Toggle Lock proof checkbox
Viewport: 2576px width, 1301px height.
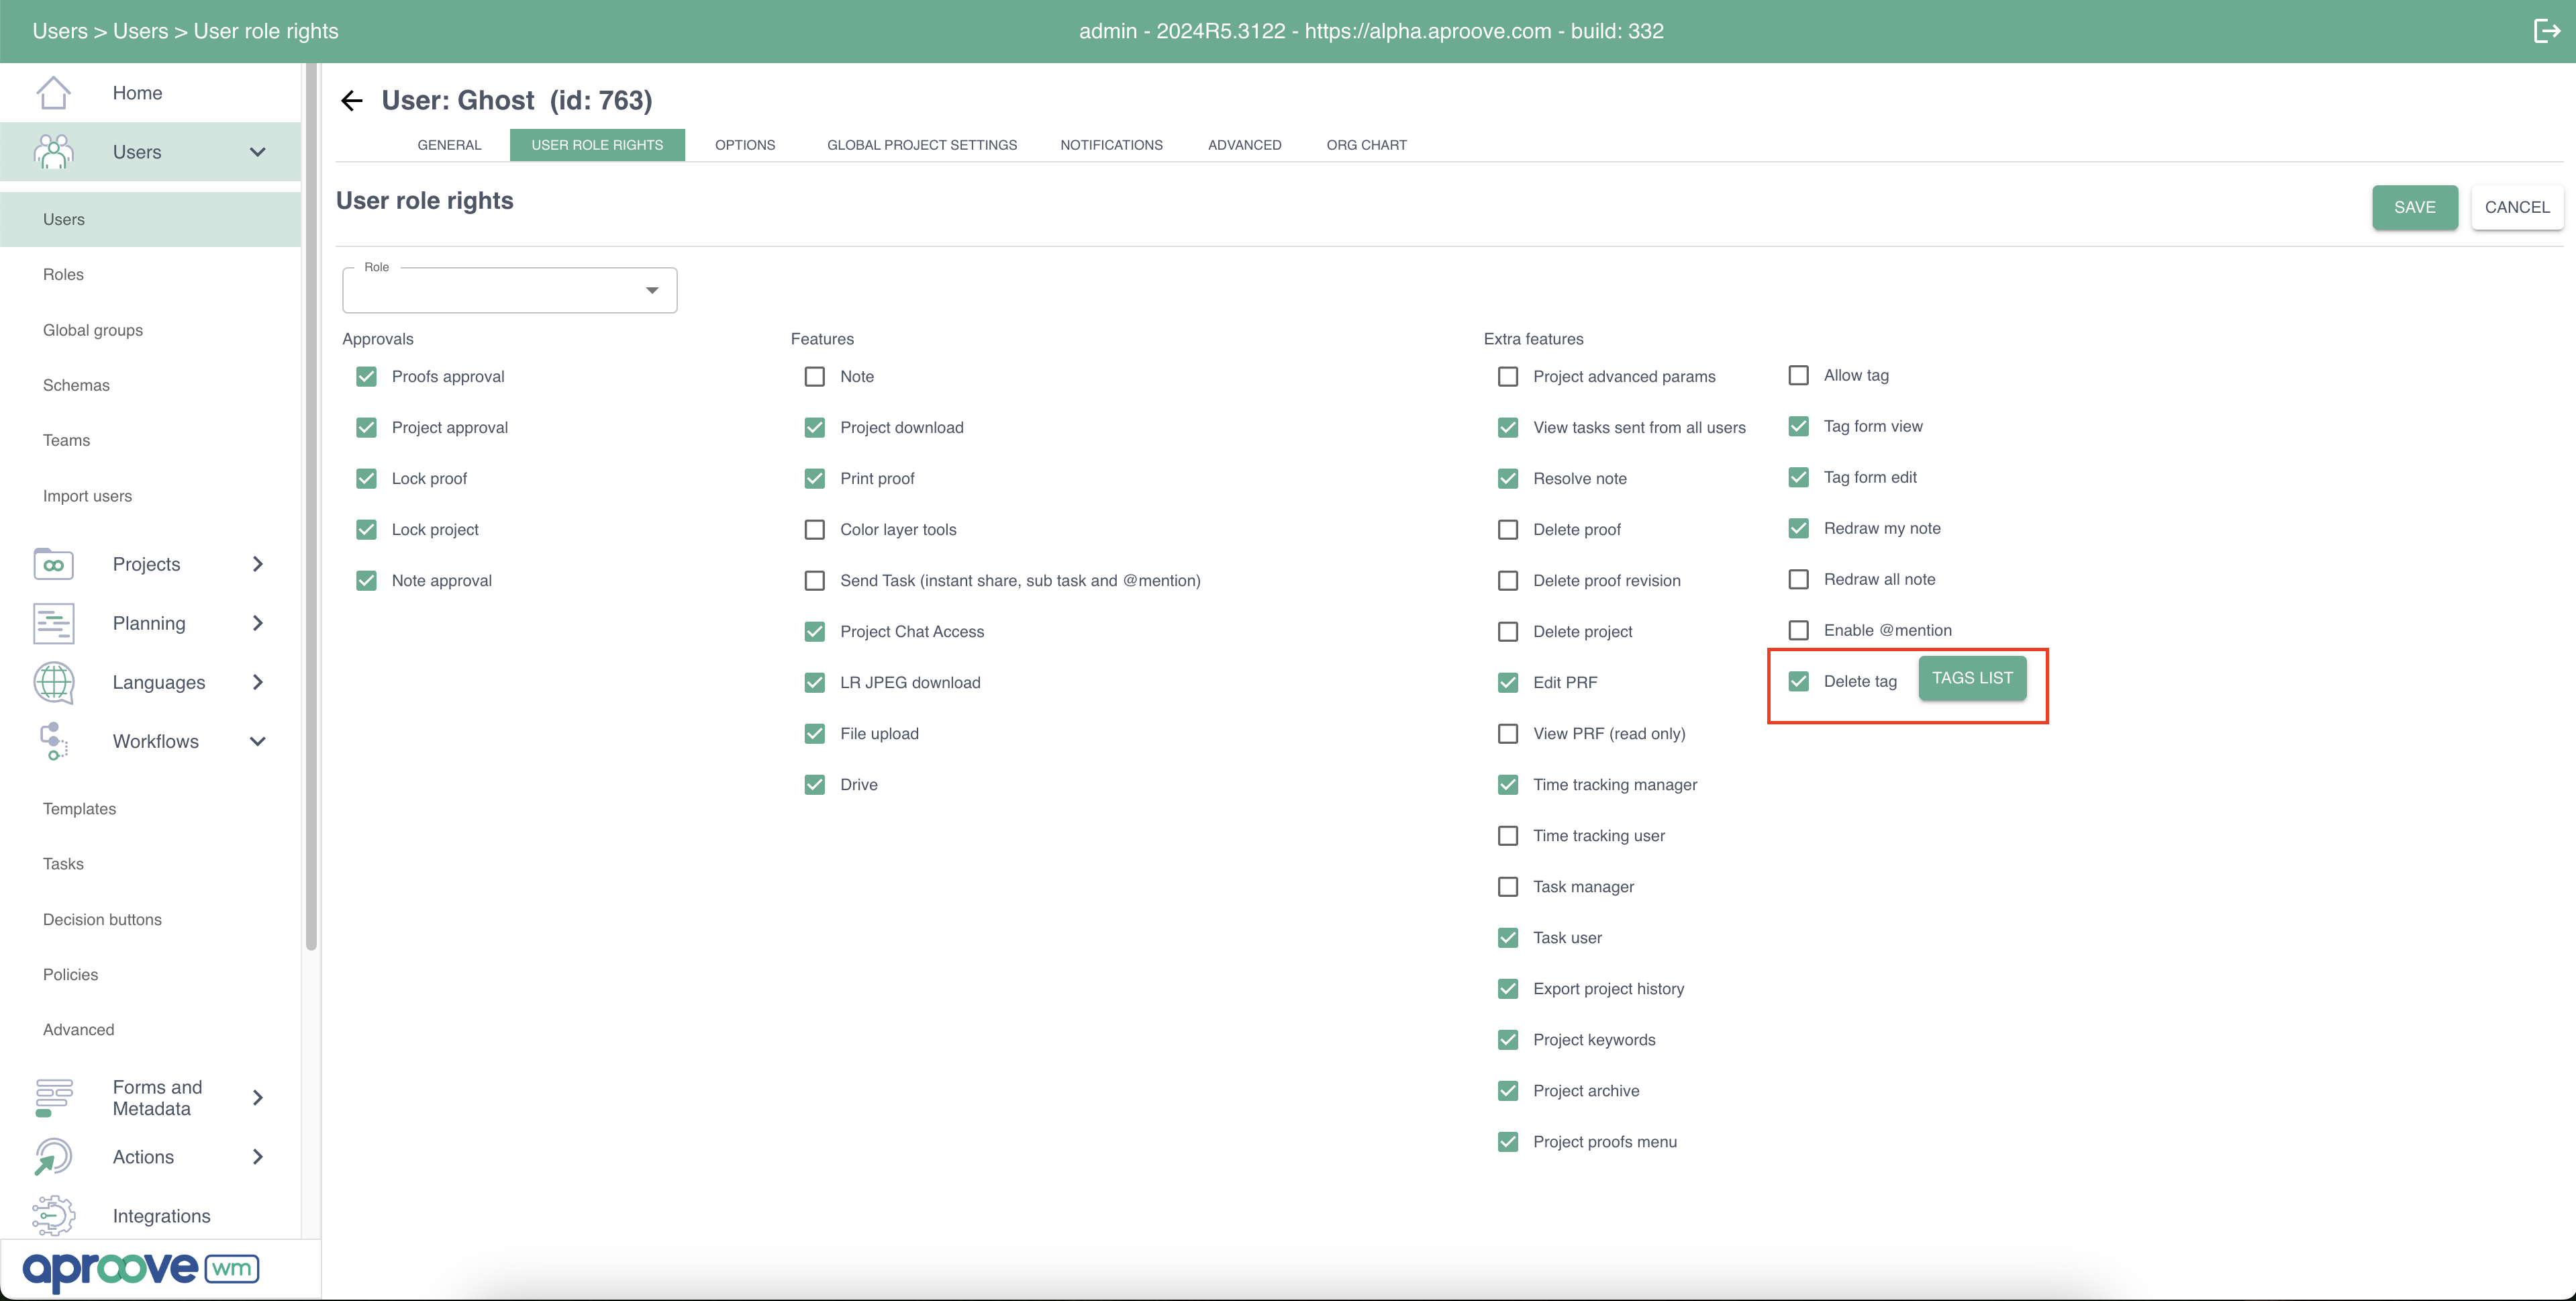[366, 478]
